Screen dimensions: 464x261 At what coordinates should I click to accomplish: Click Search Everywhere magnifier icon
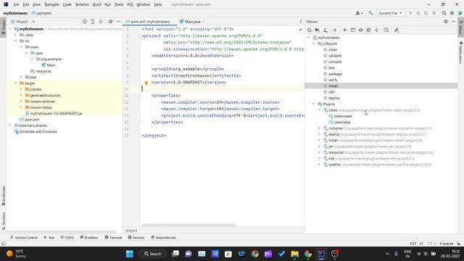pos(444,13)
